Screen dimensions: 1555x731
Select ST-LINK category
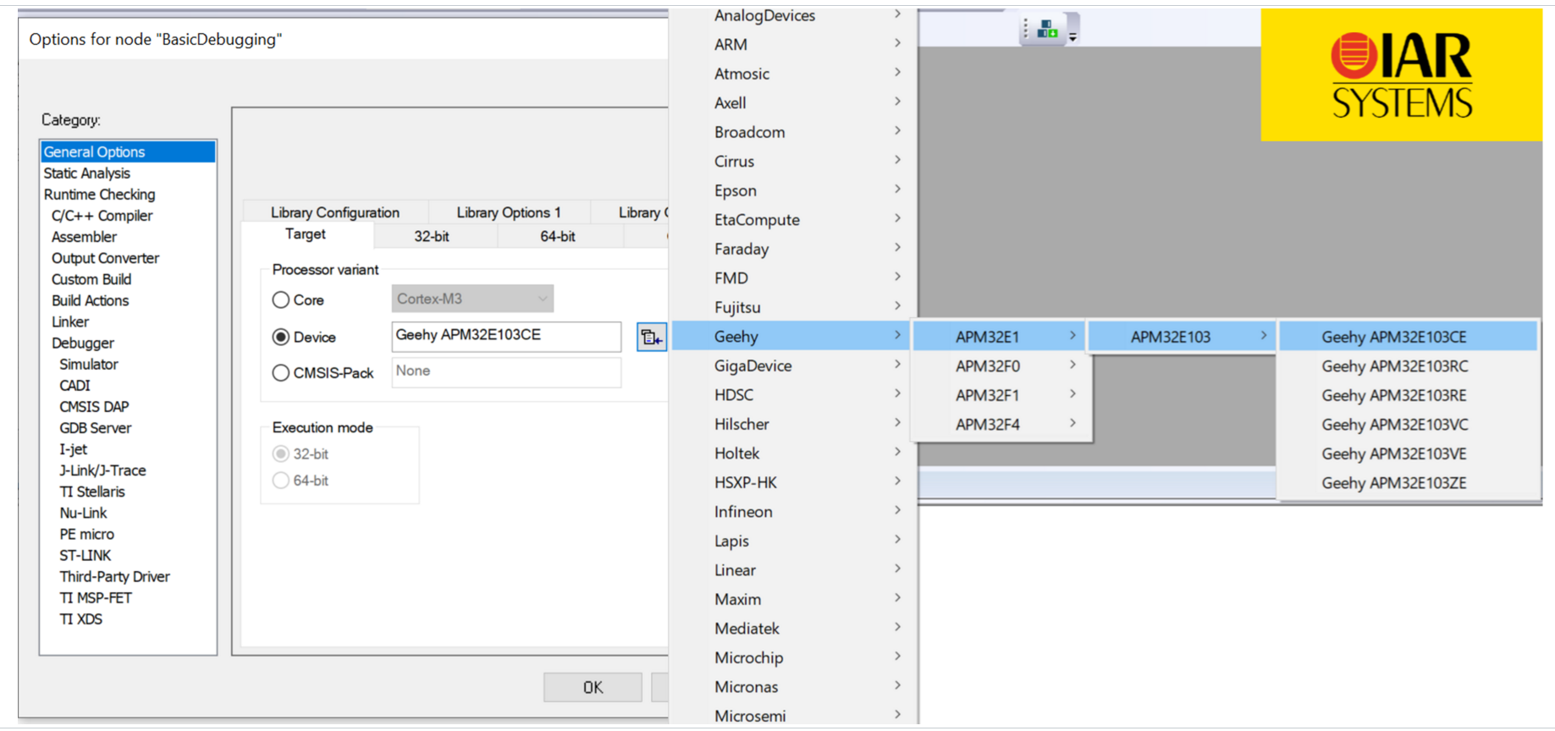click(x=85, y=555)
